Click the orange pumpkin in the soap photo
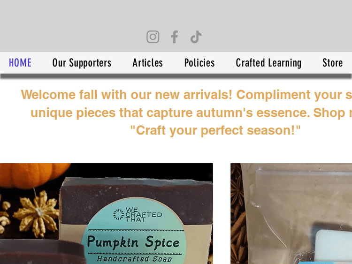 coord(34,175)
